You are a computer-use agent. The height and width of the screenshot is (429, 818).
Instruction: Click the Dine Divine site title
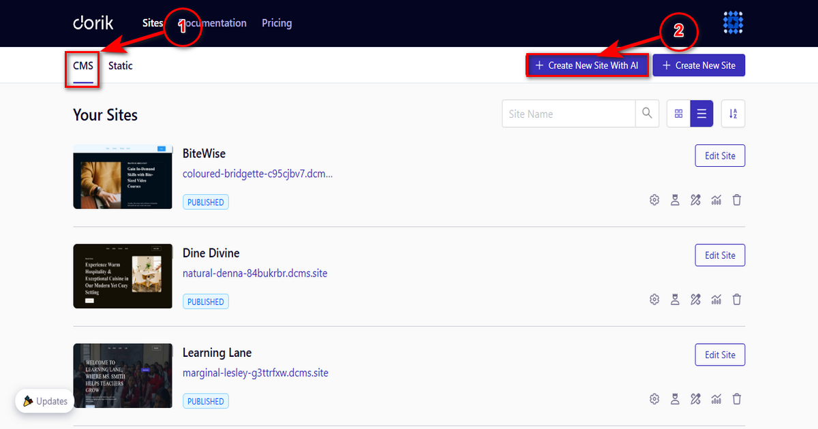211,253
